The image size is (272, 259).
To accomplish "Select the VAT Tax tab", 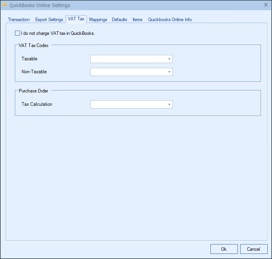I will 76,19.
